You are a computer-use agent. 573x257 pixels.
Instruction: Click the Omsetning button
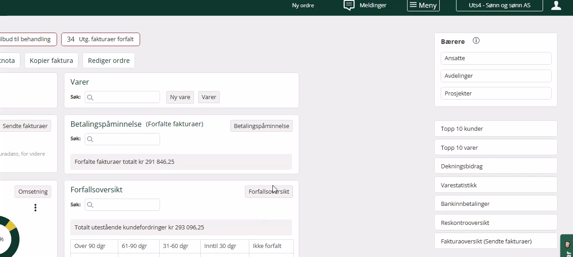[x=33, y=192]
